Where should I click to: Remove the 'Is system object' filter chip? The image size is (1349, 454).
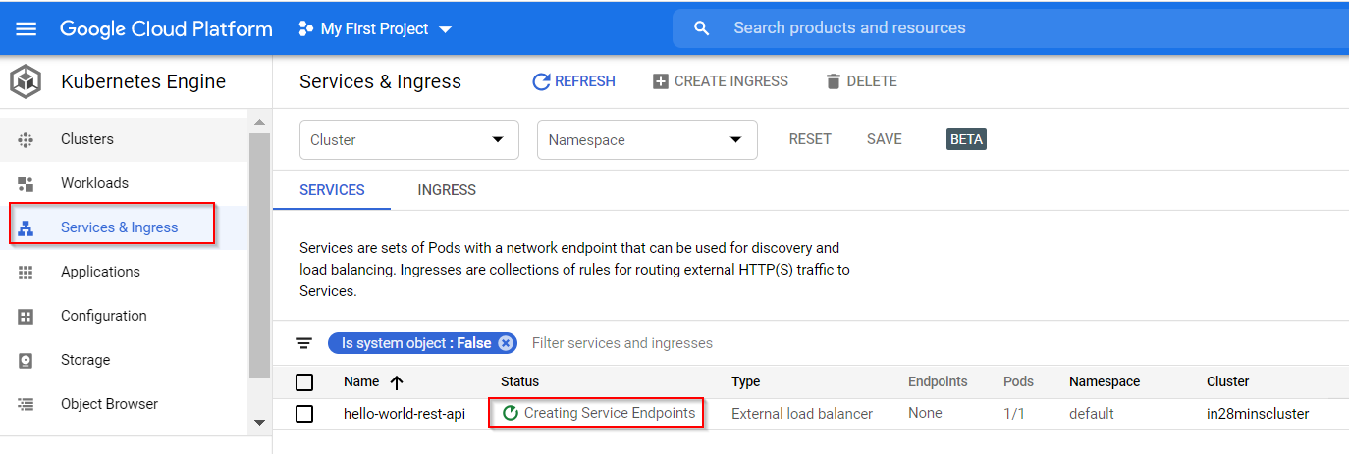click(505, 343)
